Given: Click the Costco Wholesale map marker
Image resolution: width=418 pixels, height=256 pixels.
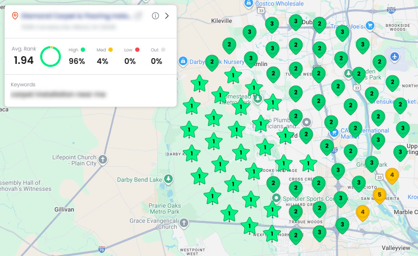Looking at the screenshot, I should 249,3.
